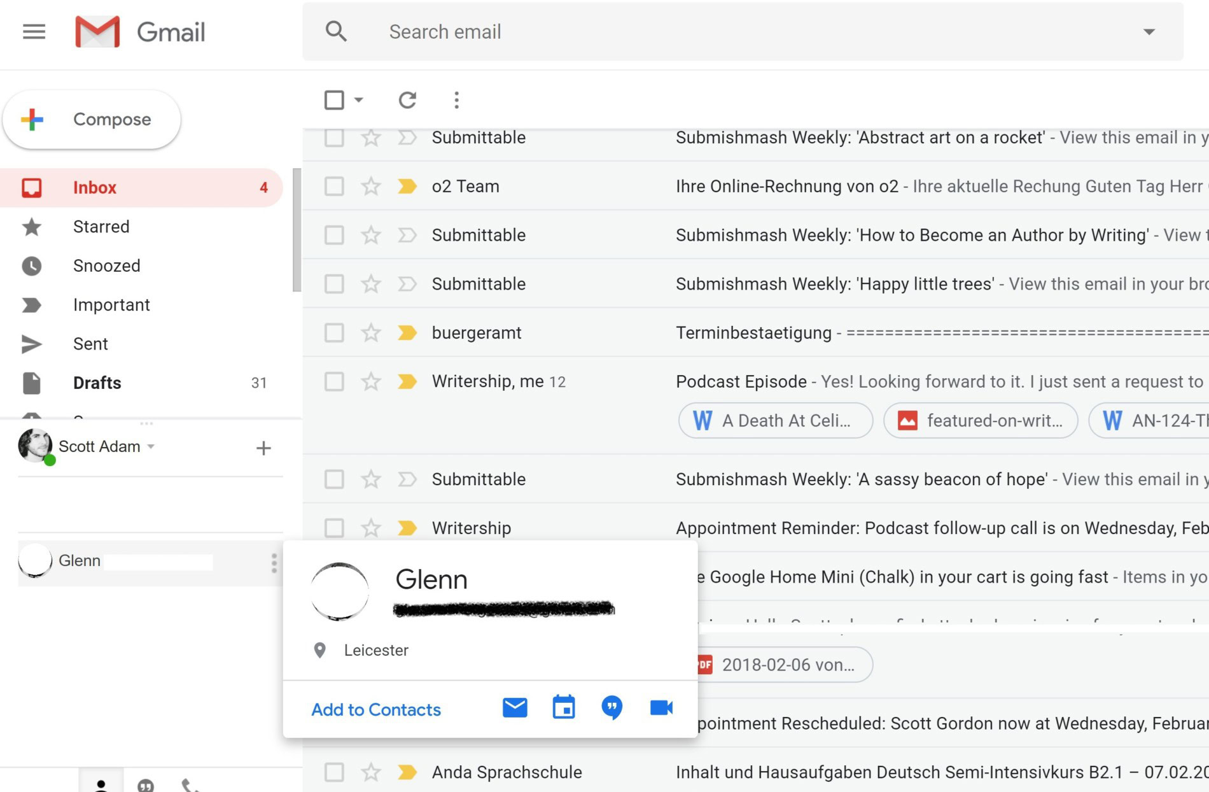Open the 'featured-on-writ...' image attachment
This screenshot has height=792, width=1209.
pyautogui.click(x=981, y=420)
